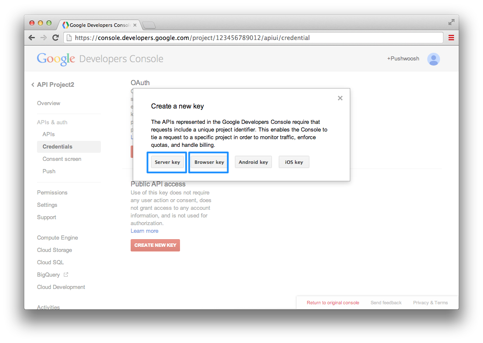The height and width of the screenshot is (343, 483).
Task: Close the Create a new key dialog
Action: (x=340, y=98)
